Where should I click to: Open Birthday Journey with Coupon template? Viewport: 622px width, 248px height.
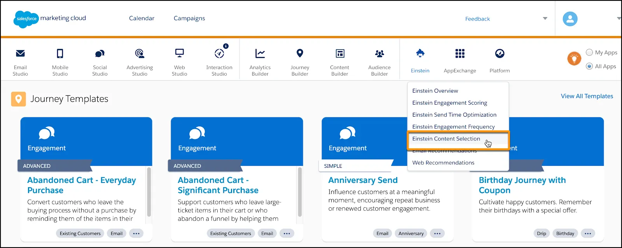[x=522, y=185]
